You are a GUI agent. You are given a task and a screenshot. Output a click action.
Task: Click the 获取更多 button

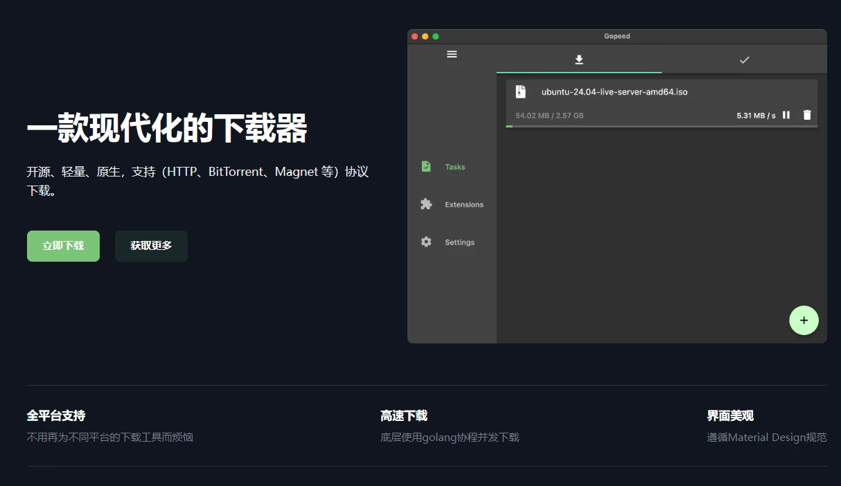coord(151,246)
